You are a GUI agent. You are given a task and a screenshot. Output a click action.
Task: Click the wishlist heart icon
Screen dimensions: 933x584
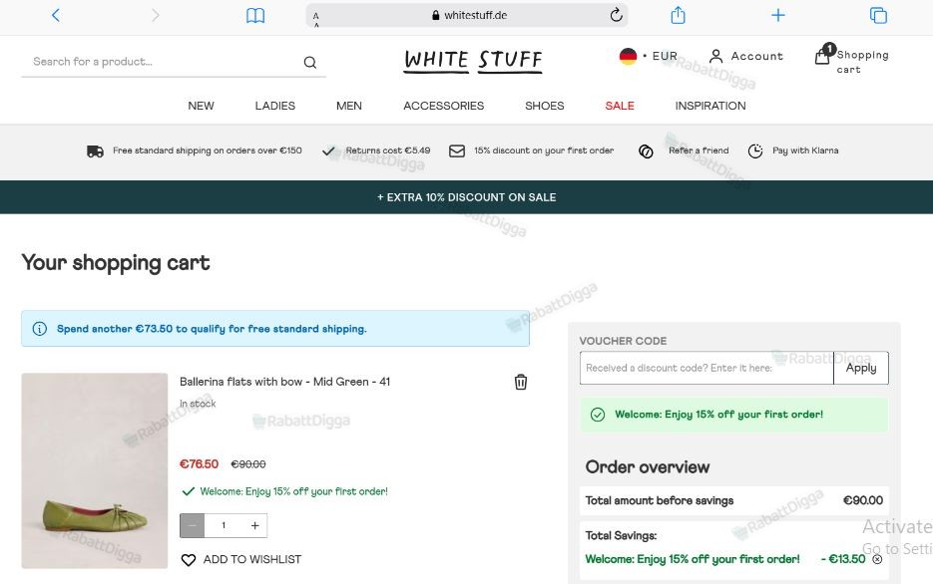[x=188, y=560]
